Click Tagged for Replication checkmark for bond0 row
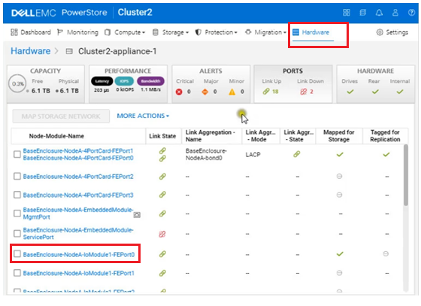 pos(386,154)
